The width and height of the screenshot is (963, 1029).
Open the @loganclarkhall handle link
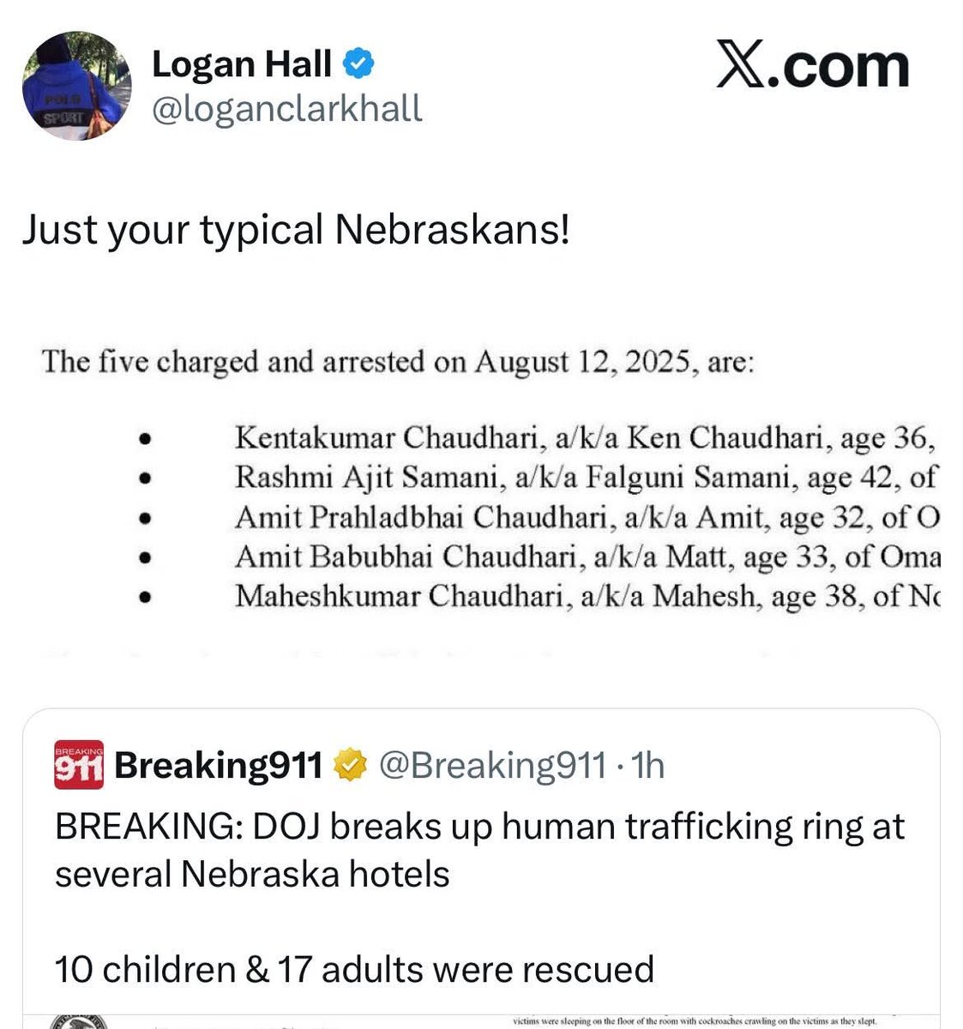(286, 109)
